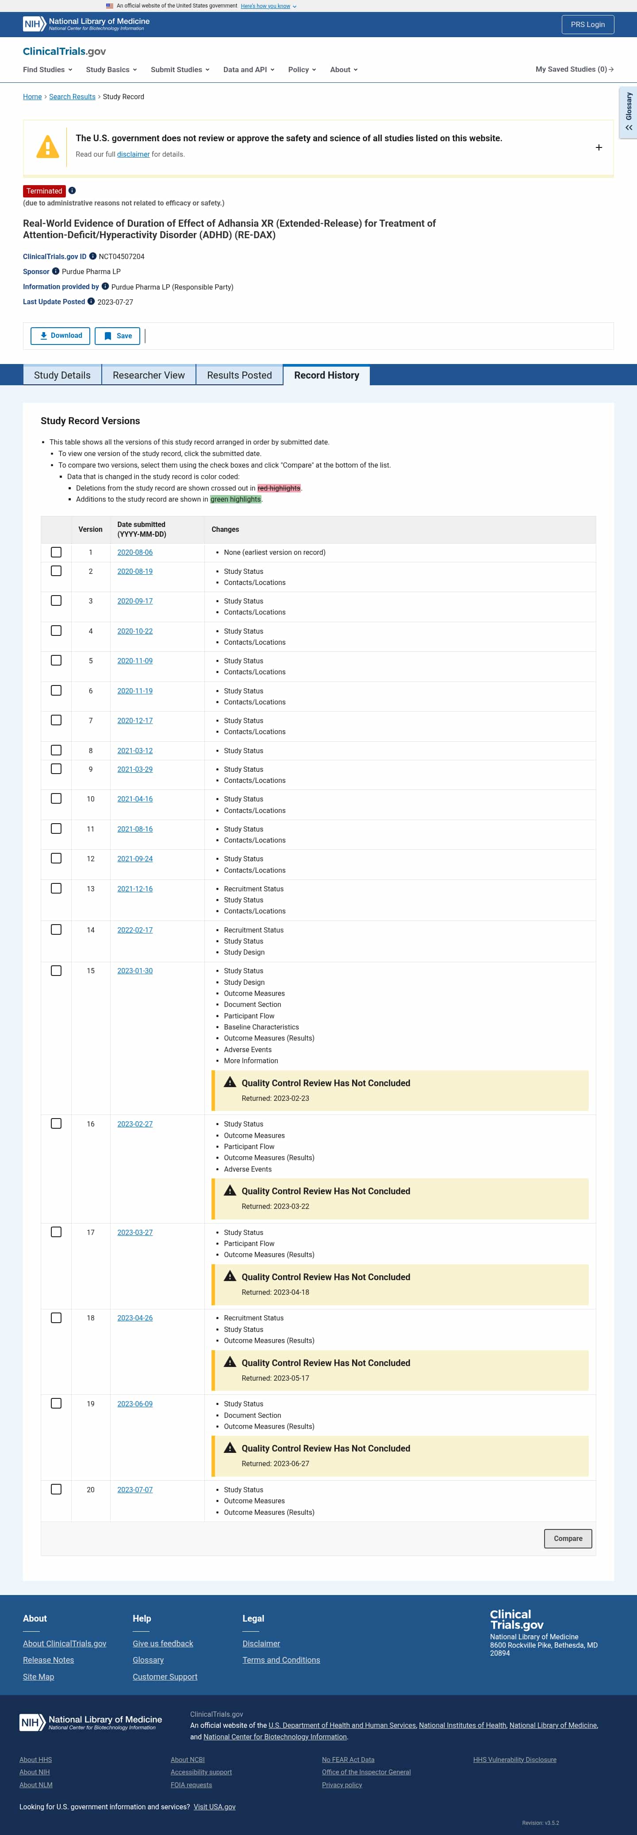The height and width of the screenshot is (1835, 637).
Task: Select checkbox for version 5
Action: tap(56, 660)
